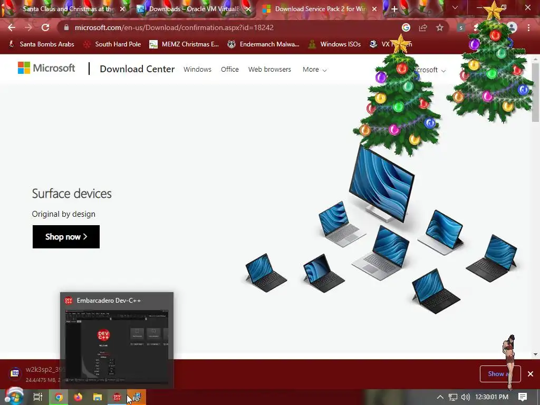540x405 pixels.
Task: Open the Windows Start button
Action: coord(14,397)
